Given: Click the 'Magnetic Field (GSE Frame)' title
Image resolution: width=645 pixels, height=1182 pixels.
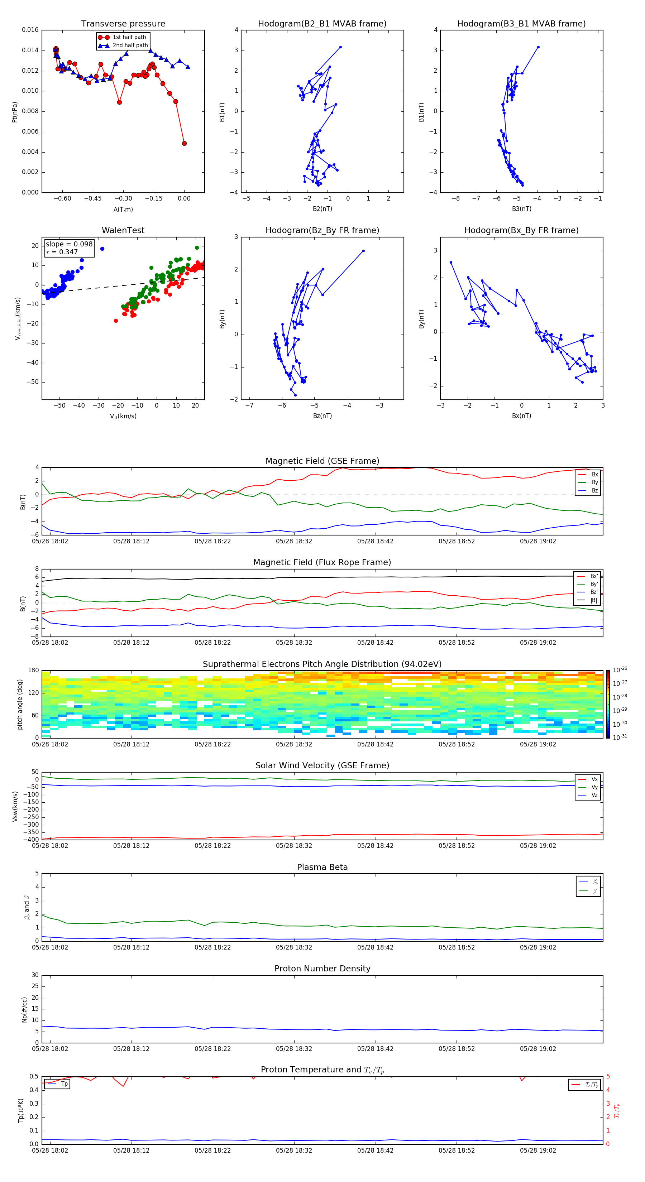Looking at the screenshot, I should (x=322, y=461).
